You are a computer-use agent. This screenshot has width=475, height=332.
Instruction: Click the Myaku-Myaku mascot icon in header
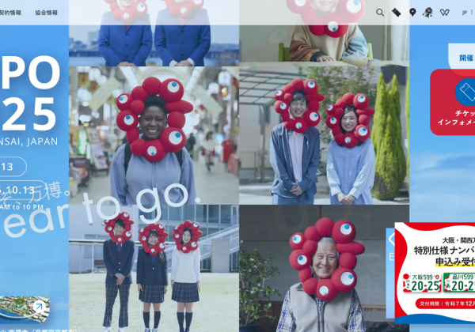pyautogui.click(x=427, y=13)
